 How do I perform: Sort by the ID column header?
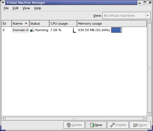[7, 23]
